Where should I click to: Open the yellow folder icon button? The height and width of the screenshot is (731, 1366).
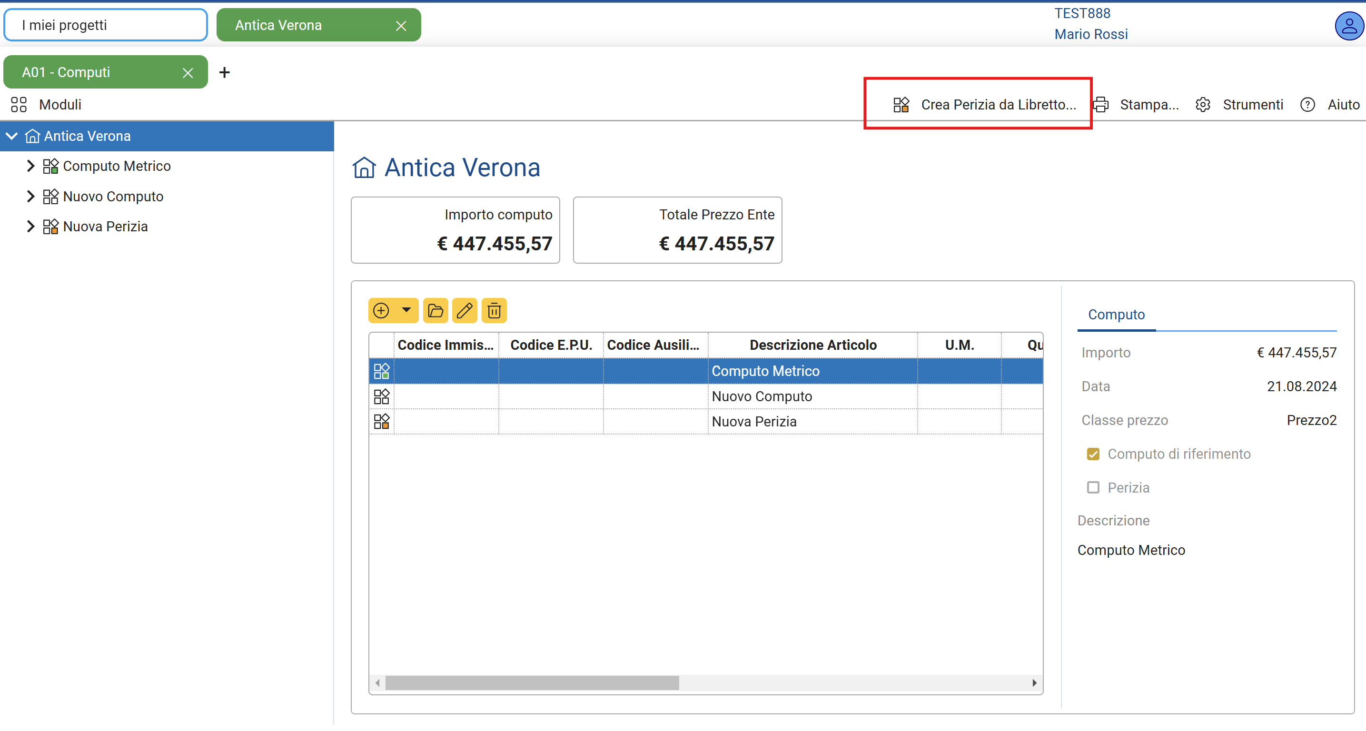(x=436, y=311)
